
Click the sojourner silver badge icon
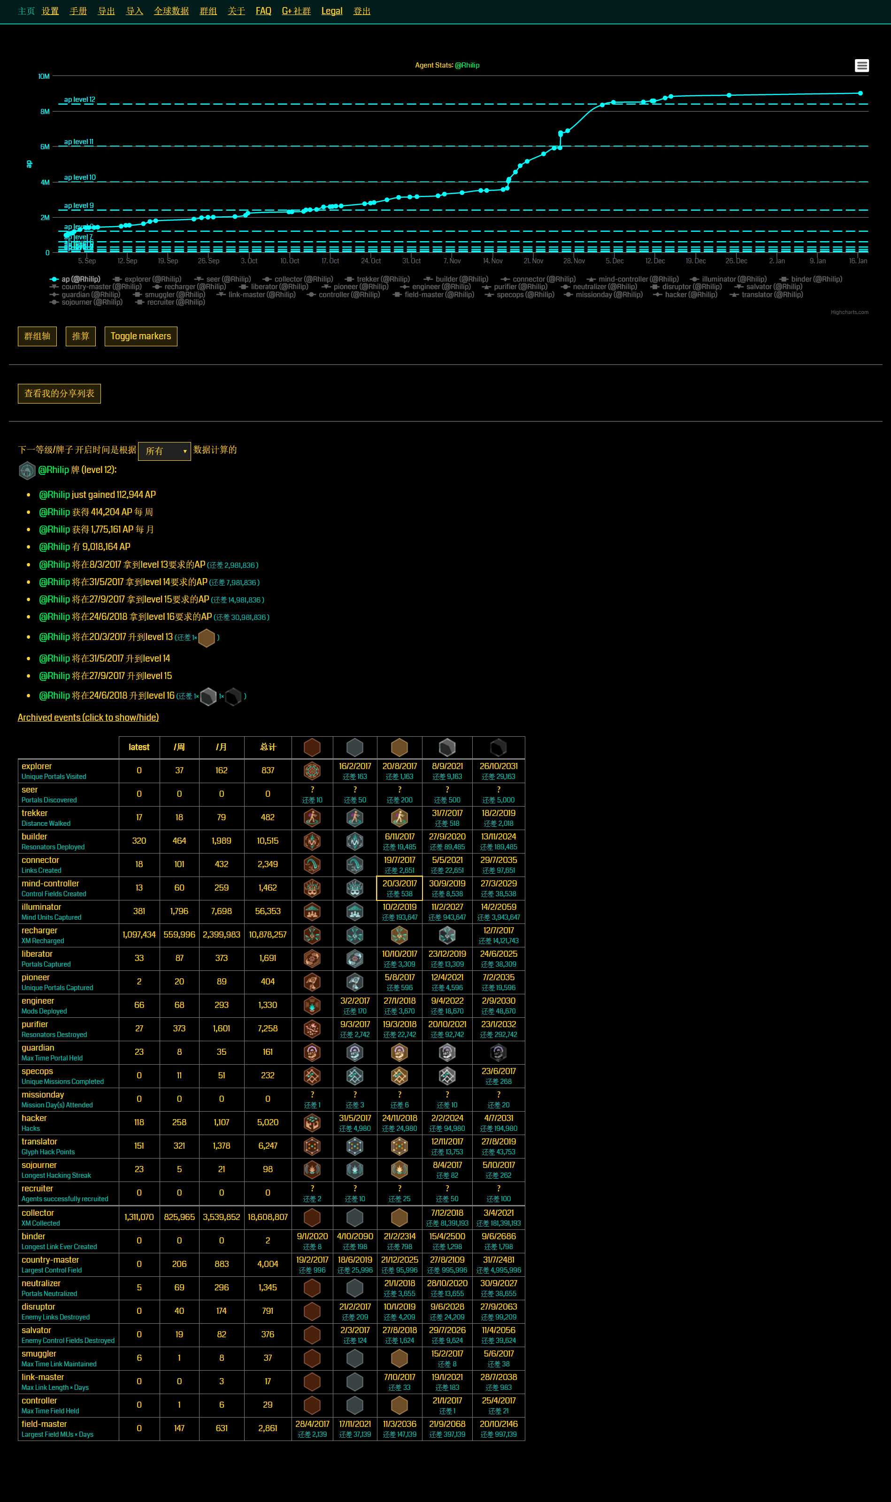pos(355,1169)
